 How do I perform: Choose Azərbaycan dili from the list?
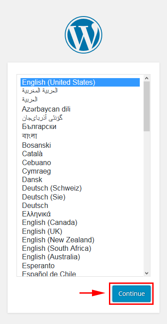tap(80, 109)
